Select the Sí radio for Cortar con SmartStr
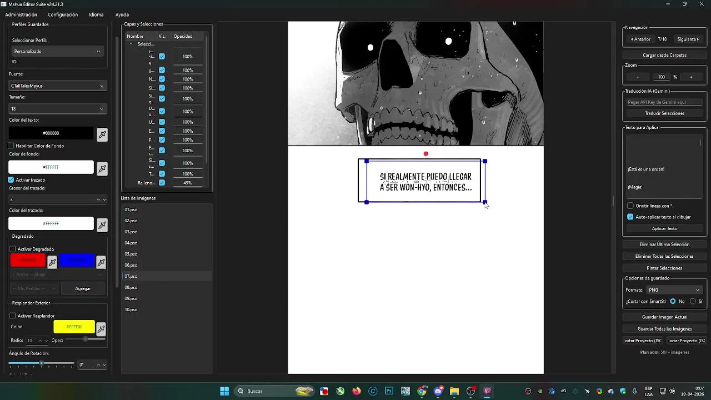711x400 pixels. point(693,301)
